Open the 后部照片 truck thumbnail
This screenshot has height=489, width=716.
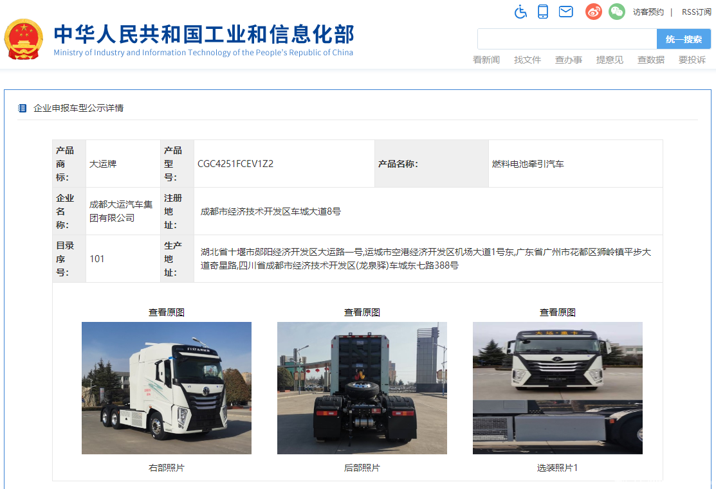point(362,387)
